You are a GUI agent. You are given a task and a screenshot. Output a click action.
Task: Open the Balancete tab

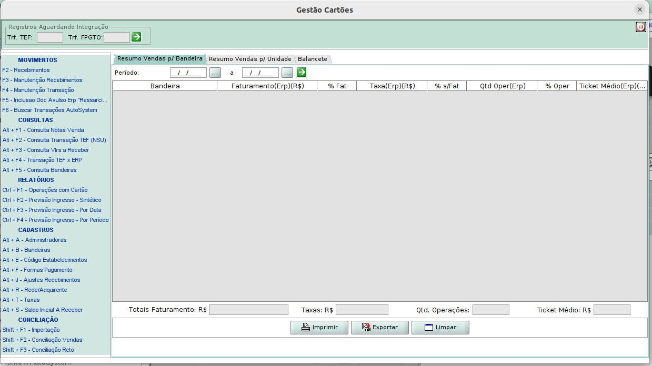(x=312, y=59)
